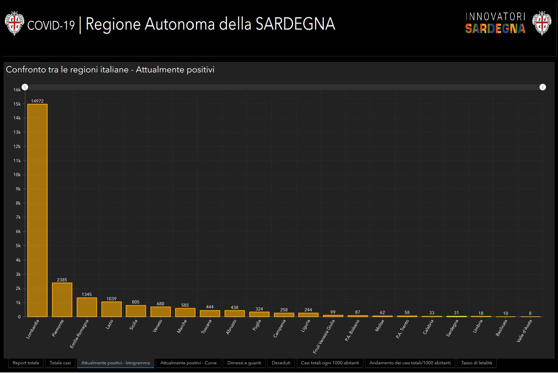
Task: Select the Emilia-Romagna bar showing 1345
Action: coord(87,308)
